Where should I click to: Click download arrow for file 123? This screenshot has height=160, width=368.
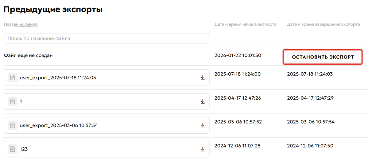coord(203,149)
